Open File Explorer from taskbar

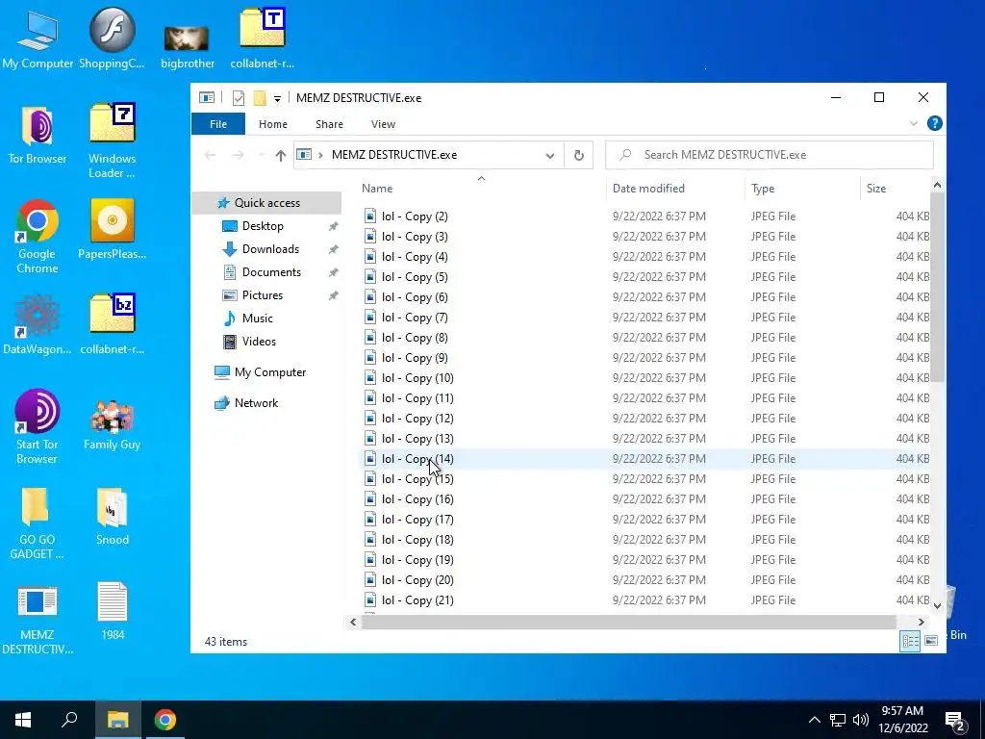point(117,720)
